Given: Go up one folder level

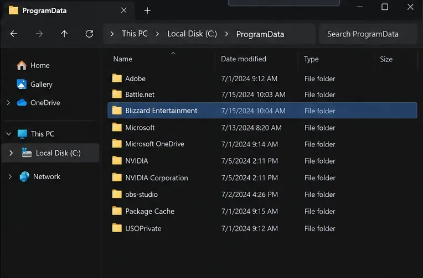Looking at the screenshot, I should 64,34.
